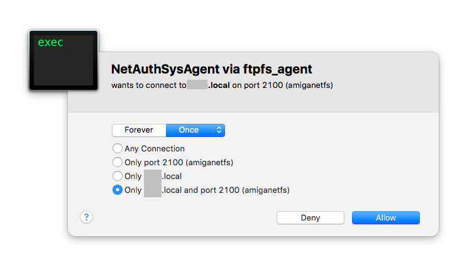Select the Only .local host radio button
The image size is (462, 262).
point(118,176)
